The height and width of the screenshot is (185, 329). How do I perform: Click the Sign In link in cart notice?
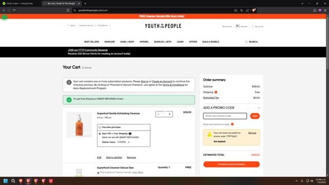coord(144,81)
